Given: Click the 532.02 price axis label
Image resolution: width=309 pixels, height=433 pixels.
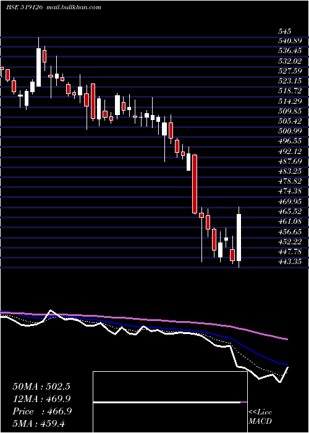Looking at the screenshot, I should click(x=290, y=61).
